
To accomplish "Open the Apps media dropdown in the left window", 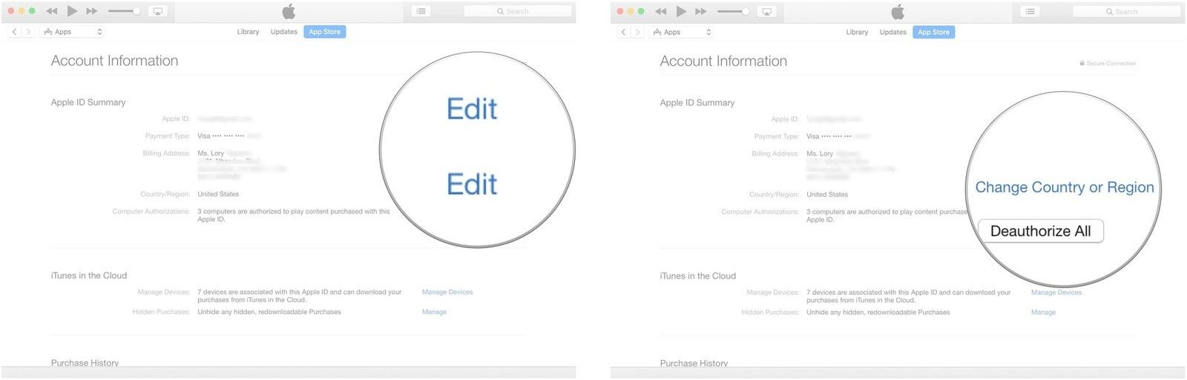I will tap(72, 32).
